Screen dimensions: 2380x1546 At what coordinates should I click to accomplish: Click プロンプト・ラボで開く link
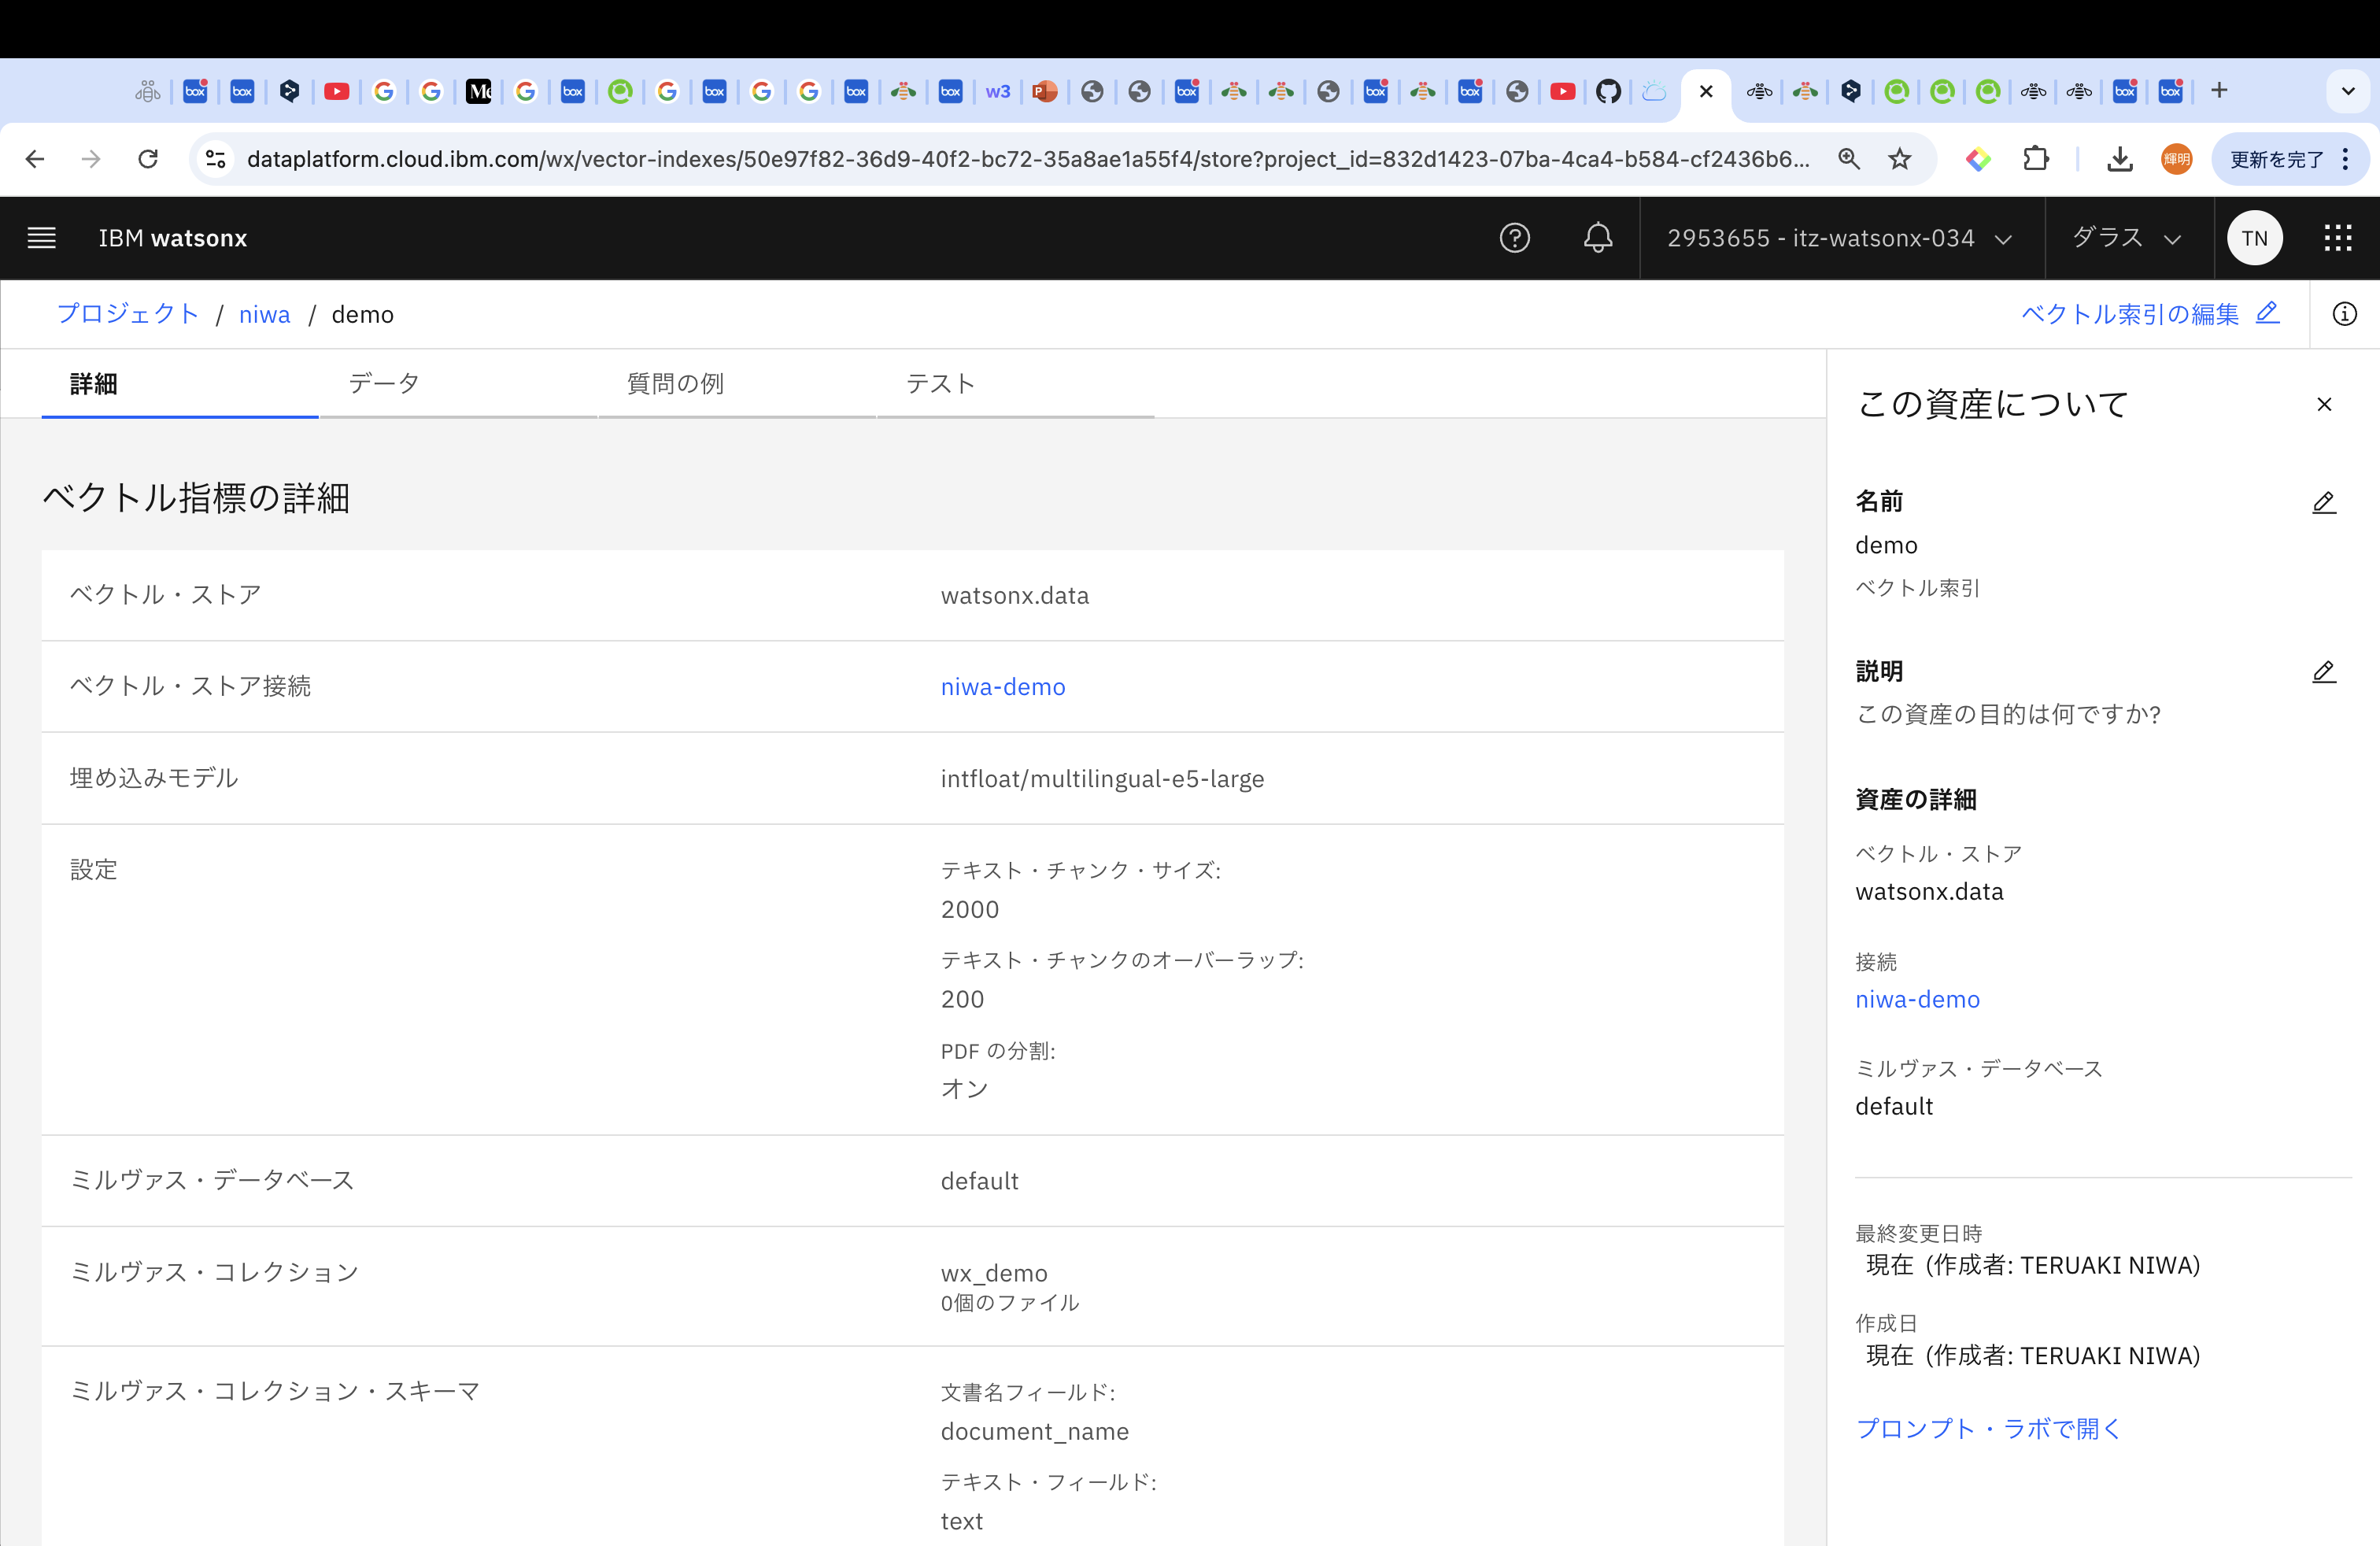tap(1987, 1428)
